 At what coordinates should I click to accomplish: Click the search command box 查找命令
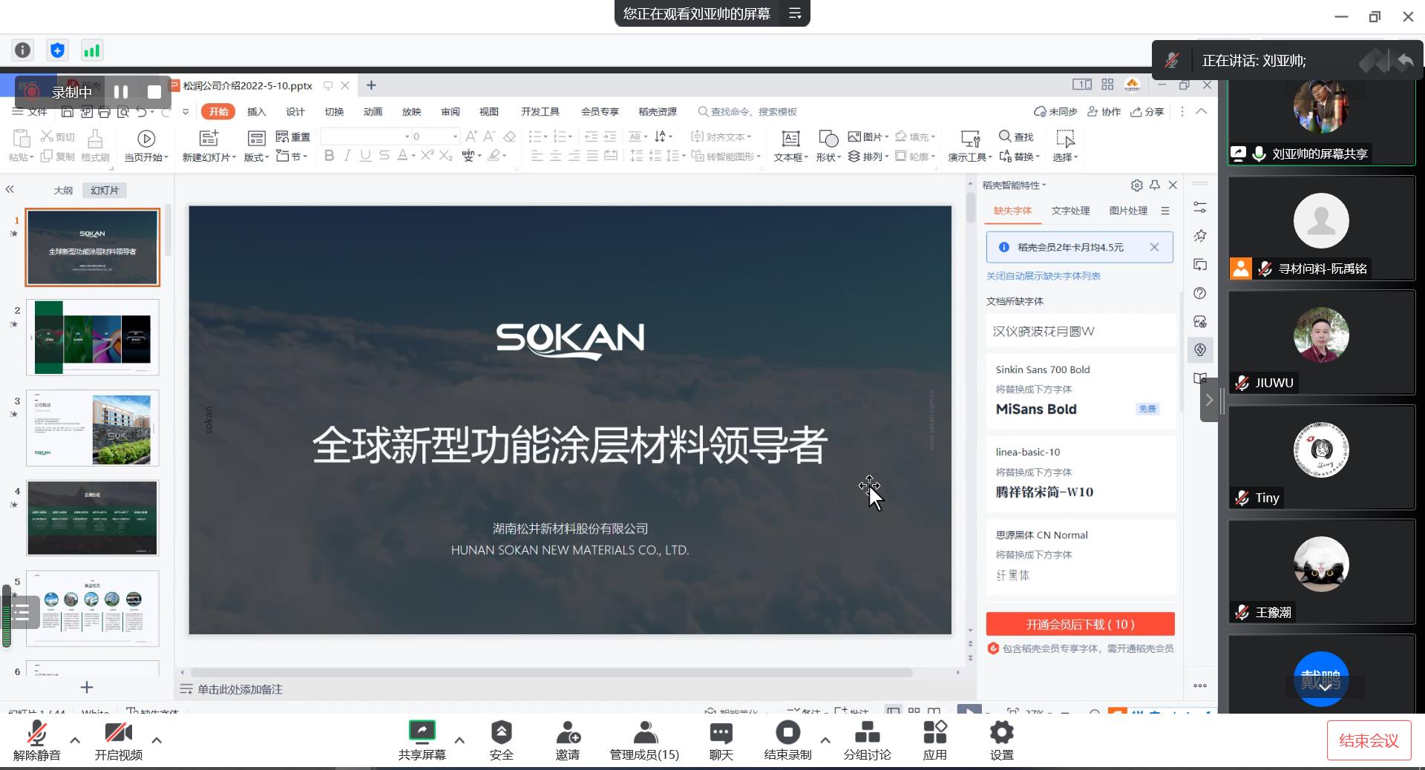point(747,111)
